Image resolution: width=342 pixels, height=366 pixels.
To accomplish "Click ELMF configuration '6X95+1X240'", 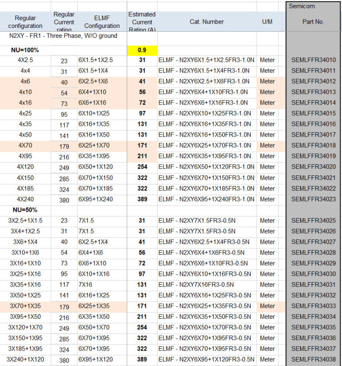I will [x=96, y=199].
